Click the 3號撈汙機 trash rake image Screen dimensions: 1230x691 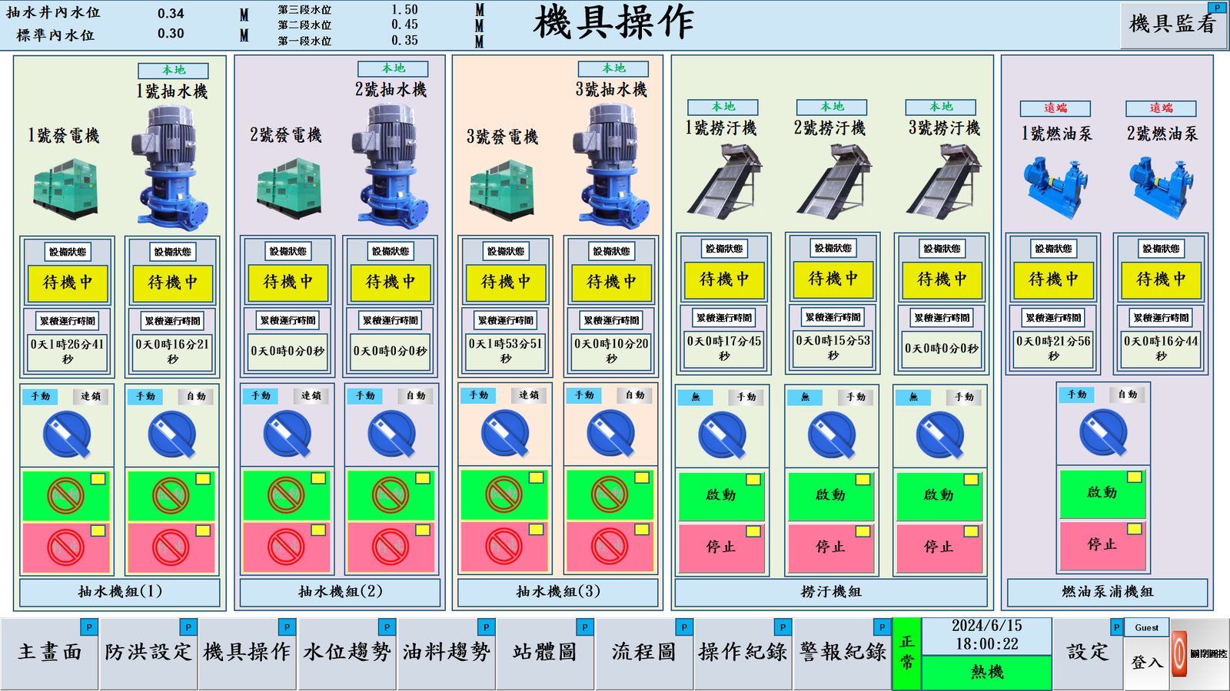click(944, 180)
